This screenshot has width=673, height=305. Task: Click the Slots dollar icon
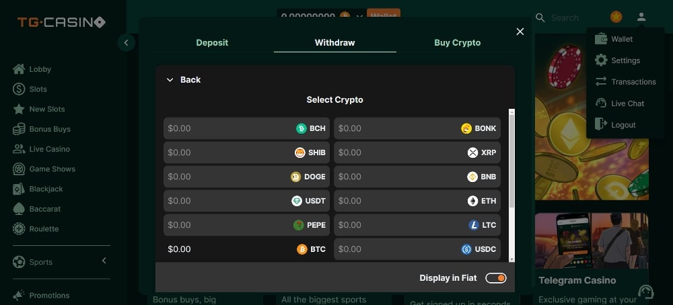point(19,89)
